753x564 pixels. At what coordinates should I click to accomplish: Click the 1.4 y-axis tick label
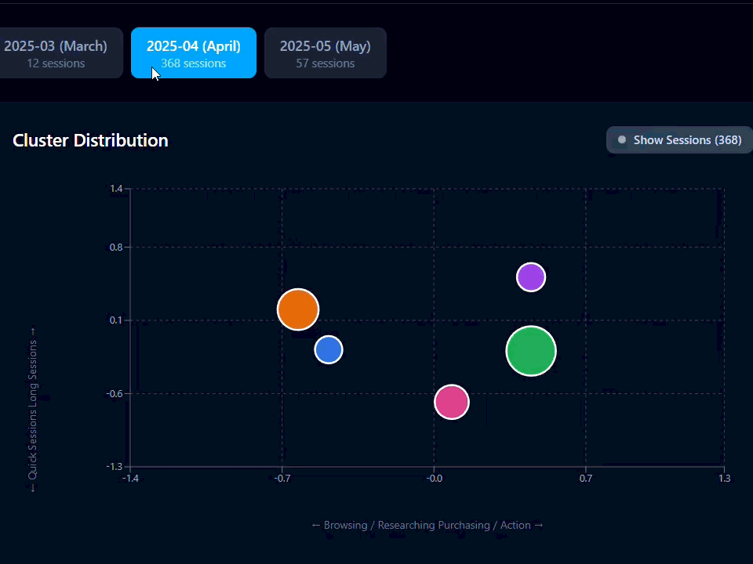pos(116,189)
